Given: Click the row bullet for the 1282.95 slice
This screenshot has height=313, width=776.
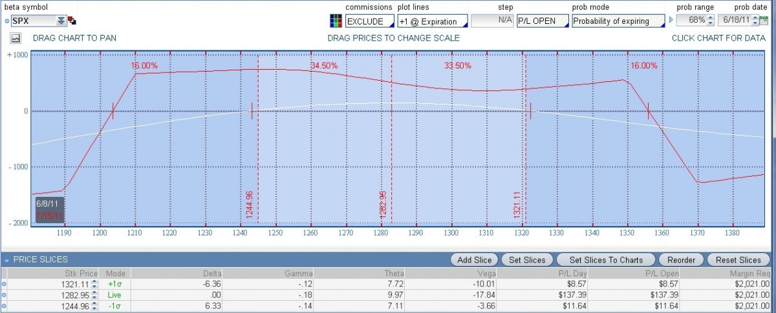Looking at the screenshot, I should pos(5,294).
